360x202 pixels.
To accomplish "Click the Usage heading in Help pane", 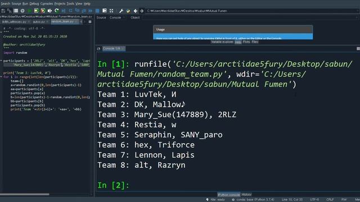I will pos(160,30).
